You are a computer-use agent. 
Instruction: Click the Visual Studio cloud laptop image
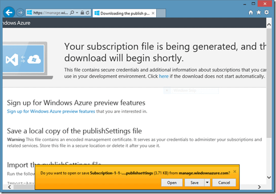pos(27,61)
